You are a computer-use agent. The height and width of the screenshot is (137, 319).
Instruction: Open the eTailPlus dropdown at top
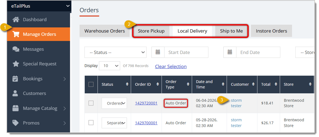tap(39, 6)
